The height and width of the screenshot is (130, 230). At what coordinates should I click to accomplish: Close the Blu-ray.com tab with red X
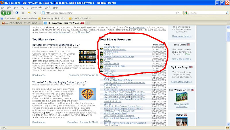click(x=83, y=23)
